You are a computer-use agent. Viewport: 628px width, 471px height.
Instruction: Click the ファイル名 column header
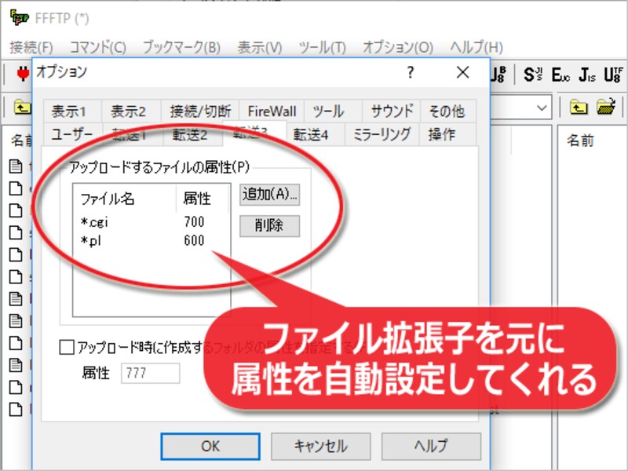point(125,199)
